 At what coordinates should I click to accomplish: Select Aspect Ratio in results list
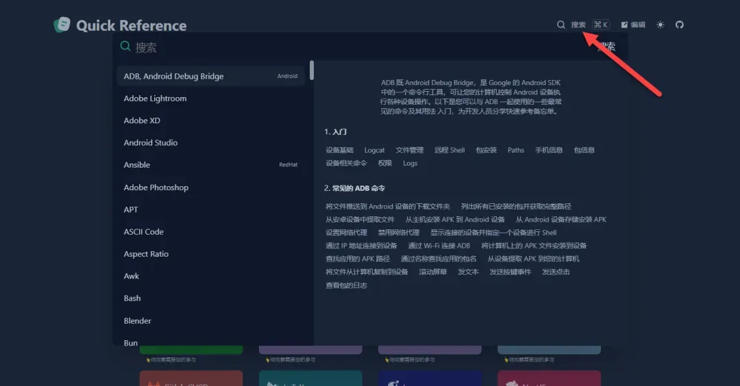pos(210,253)
